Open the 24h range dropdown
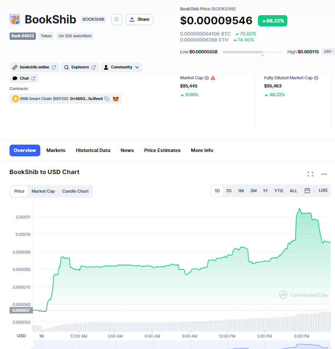 [329, 52]
